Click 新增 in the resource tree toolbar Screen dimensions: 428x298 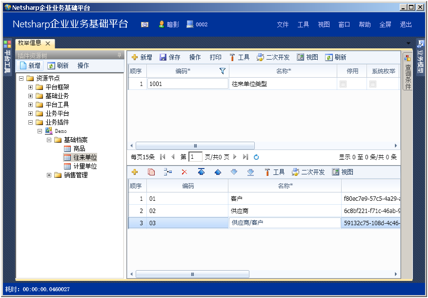pyautogui.click(x=30, y=65)
